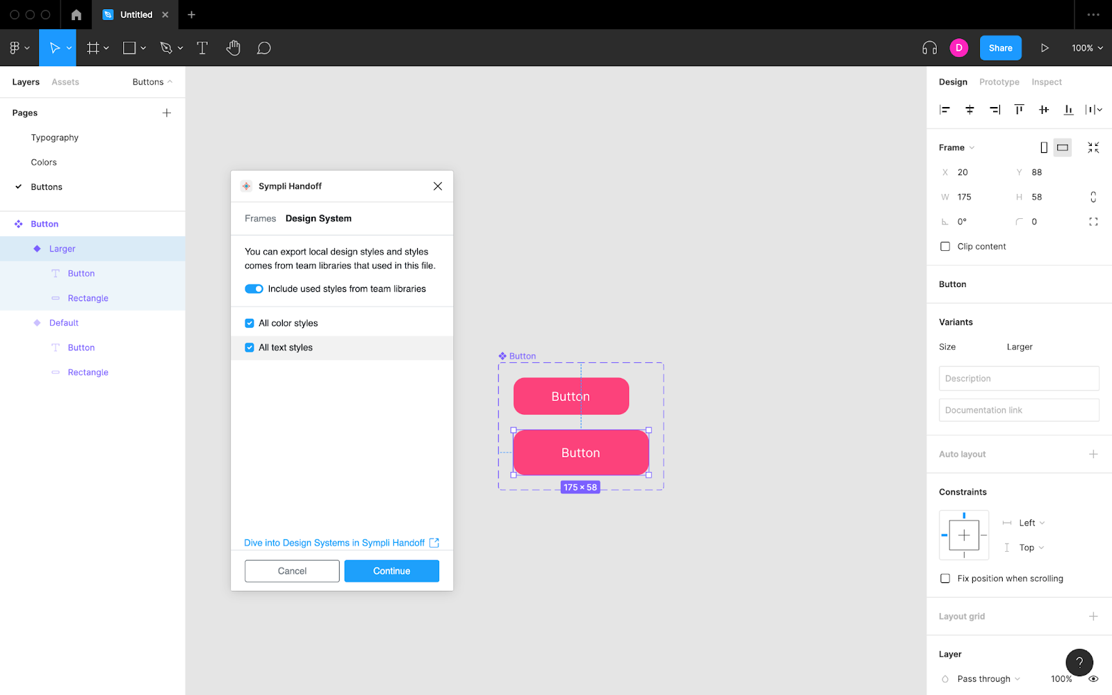Uncheck All color styles
Viewport: 1112px width, 695px height.
click(250, 323)
